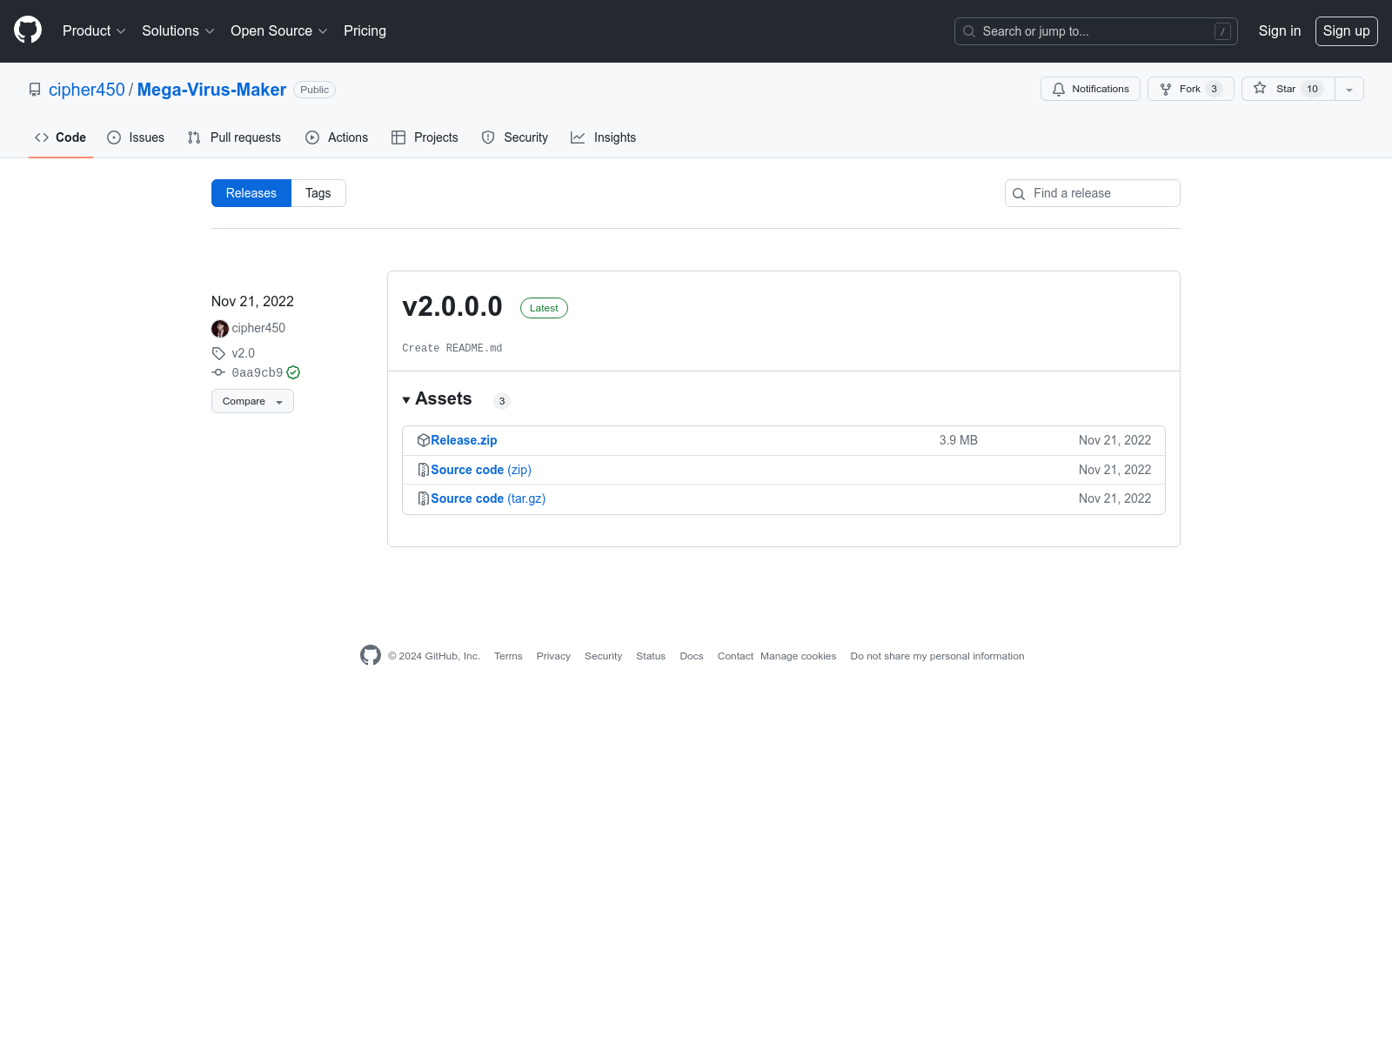Download Source code (zip)
1392x1044 pixels.
pos(481,470)
